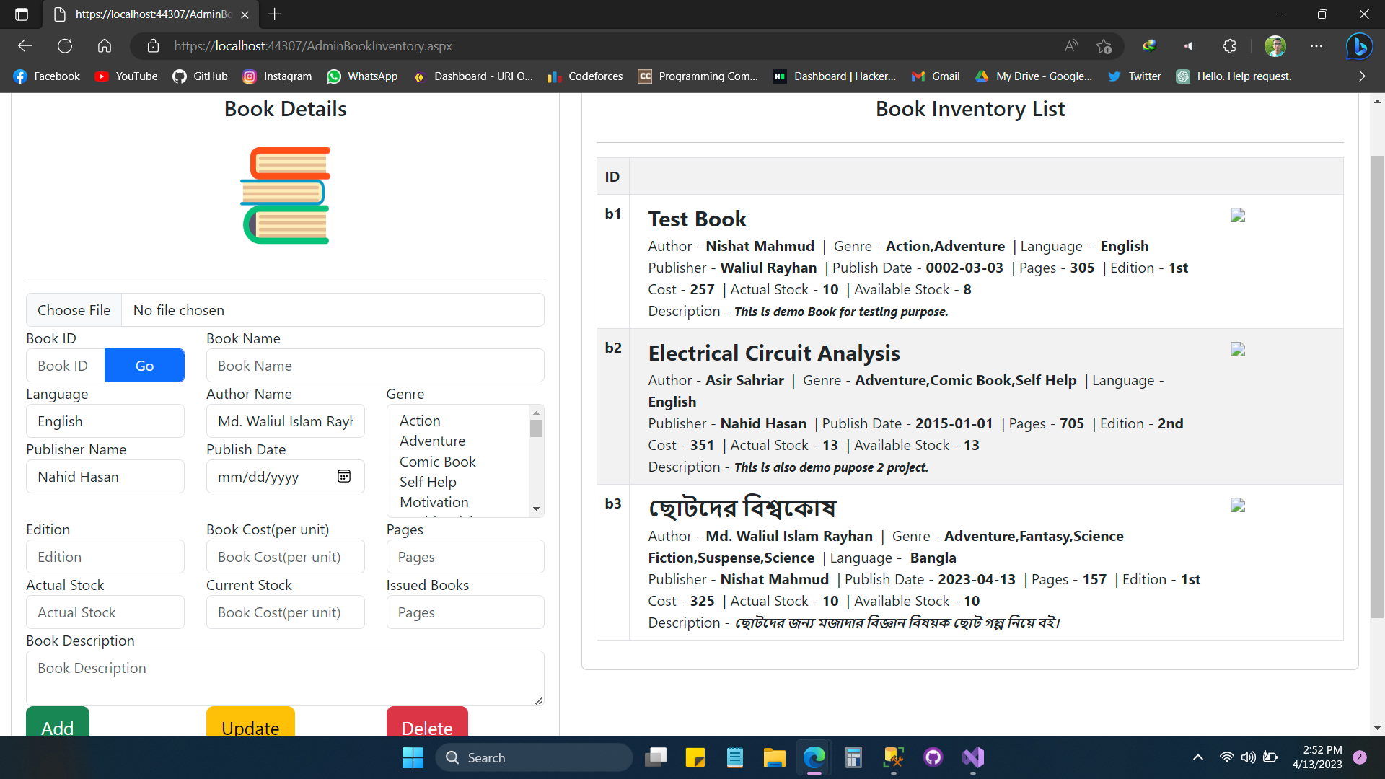
Task: Select the Comic Book genre option
Action: 437,462
